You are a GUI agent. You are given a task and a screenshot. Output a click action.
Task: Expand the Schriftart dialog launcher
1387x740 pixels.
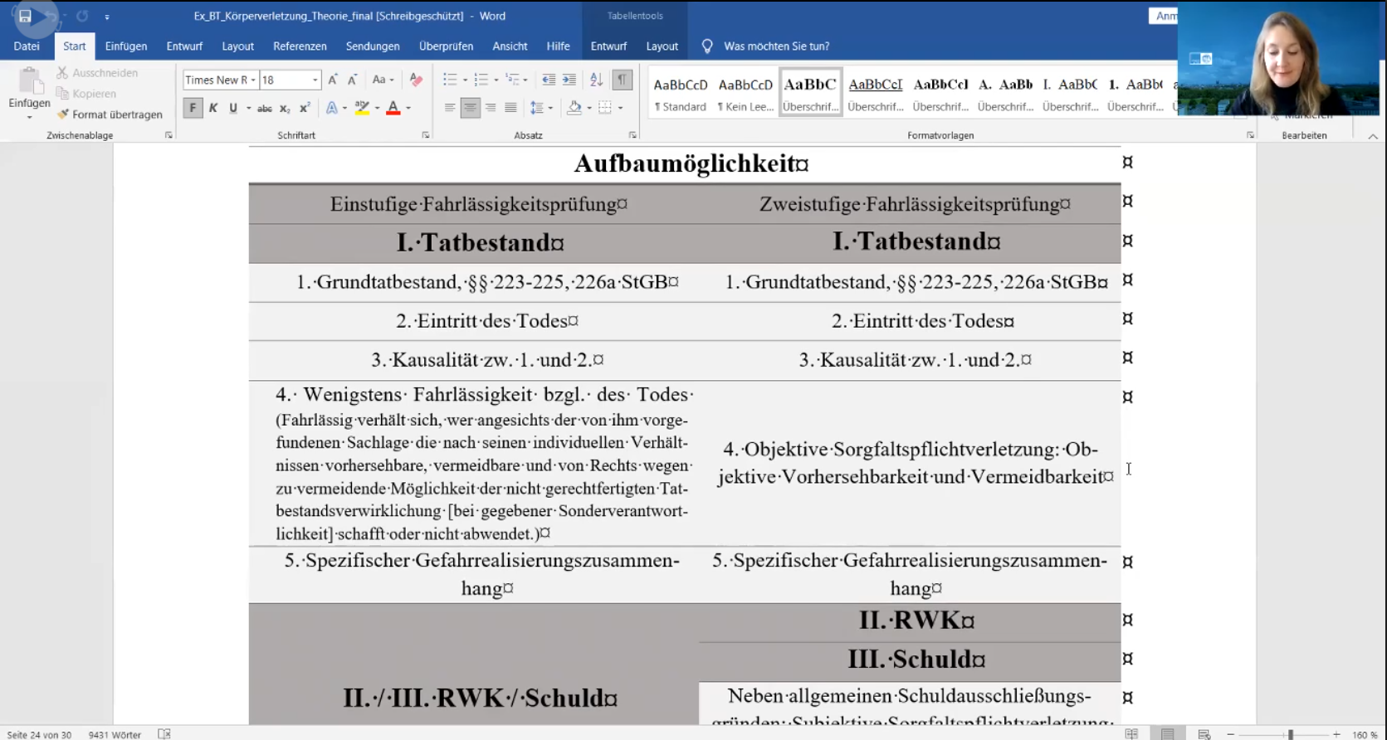click(x=426, y=135)
